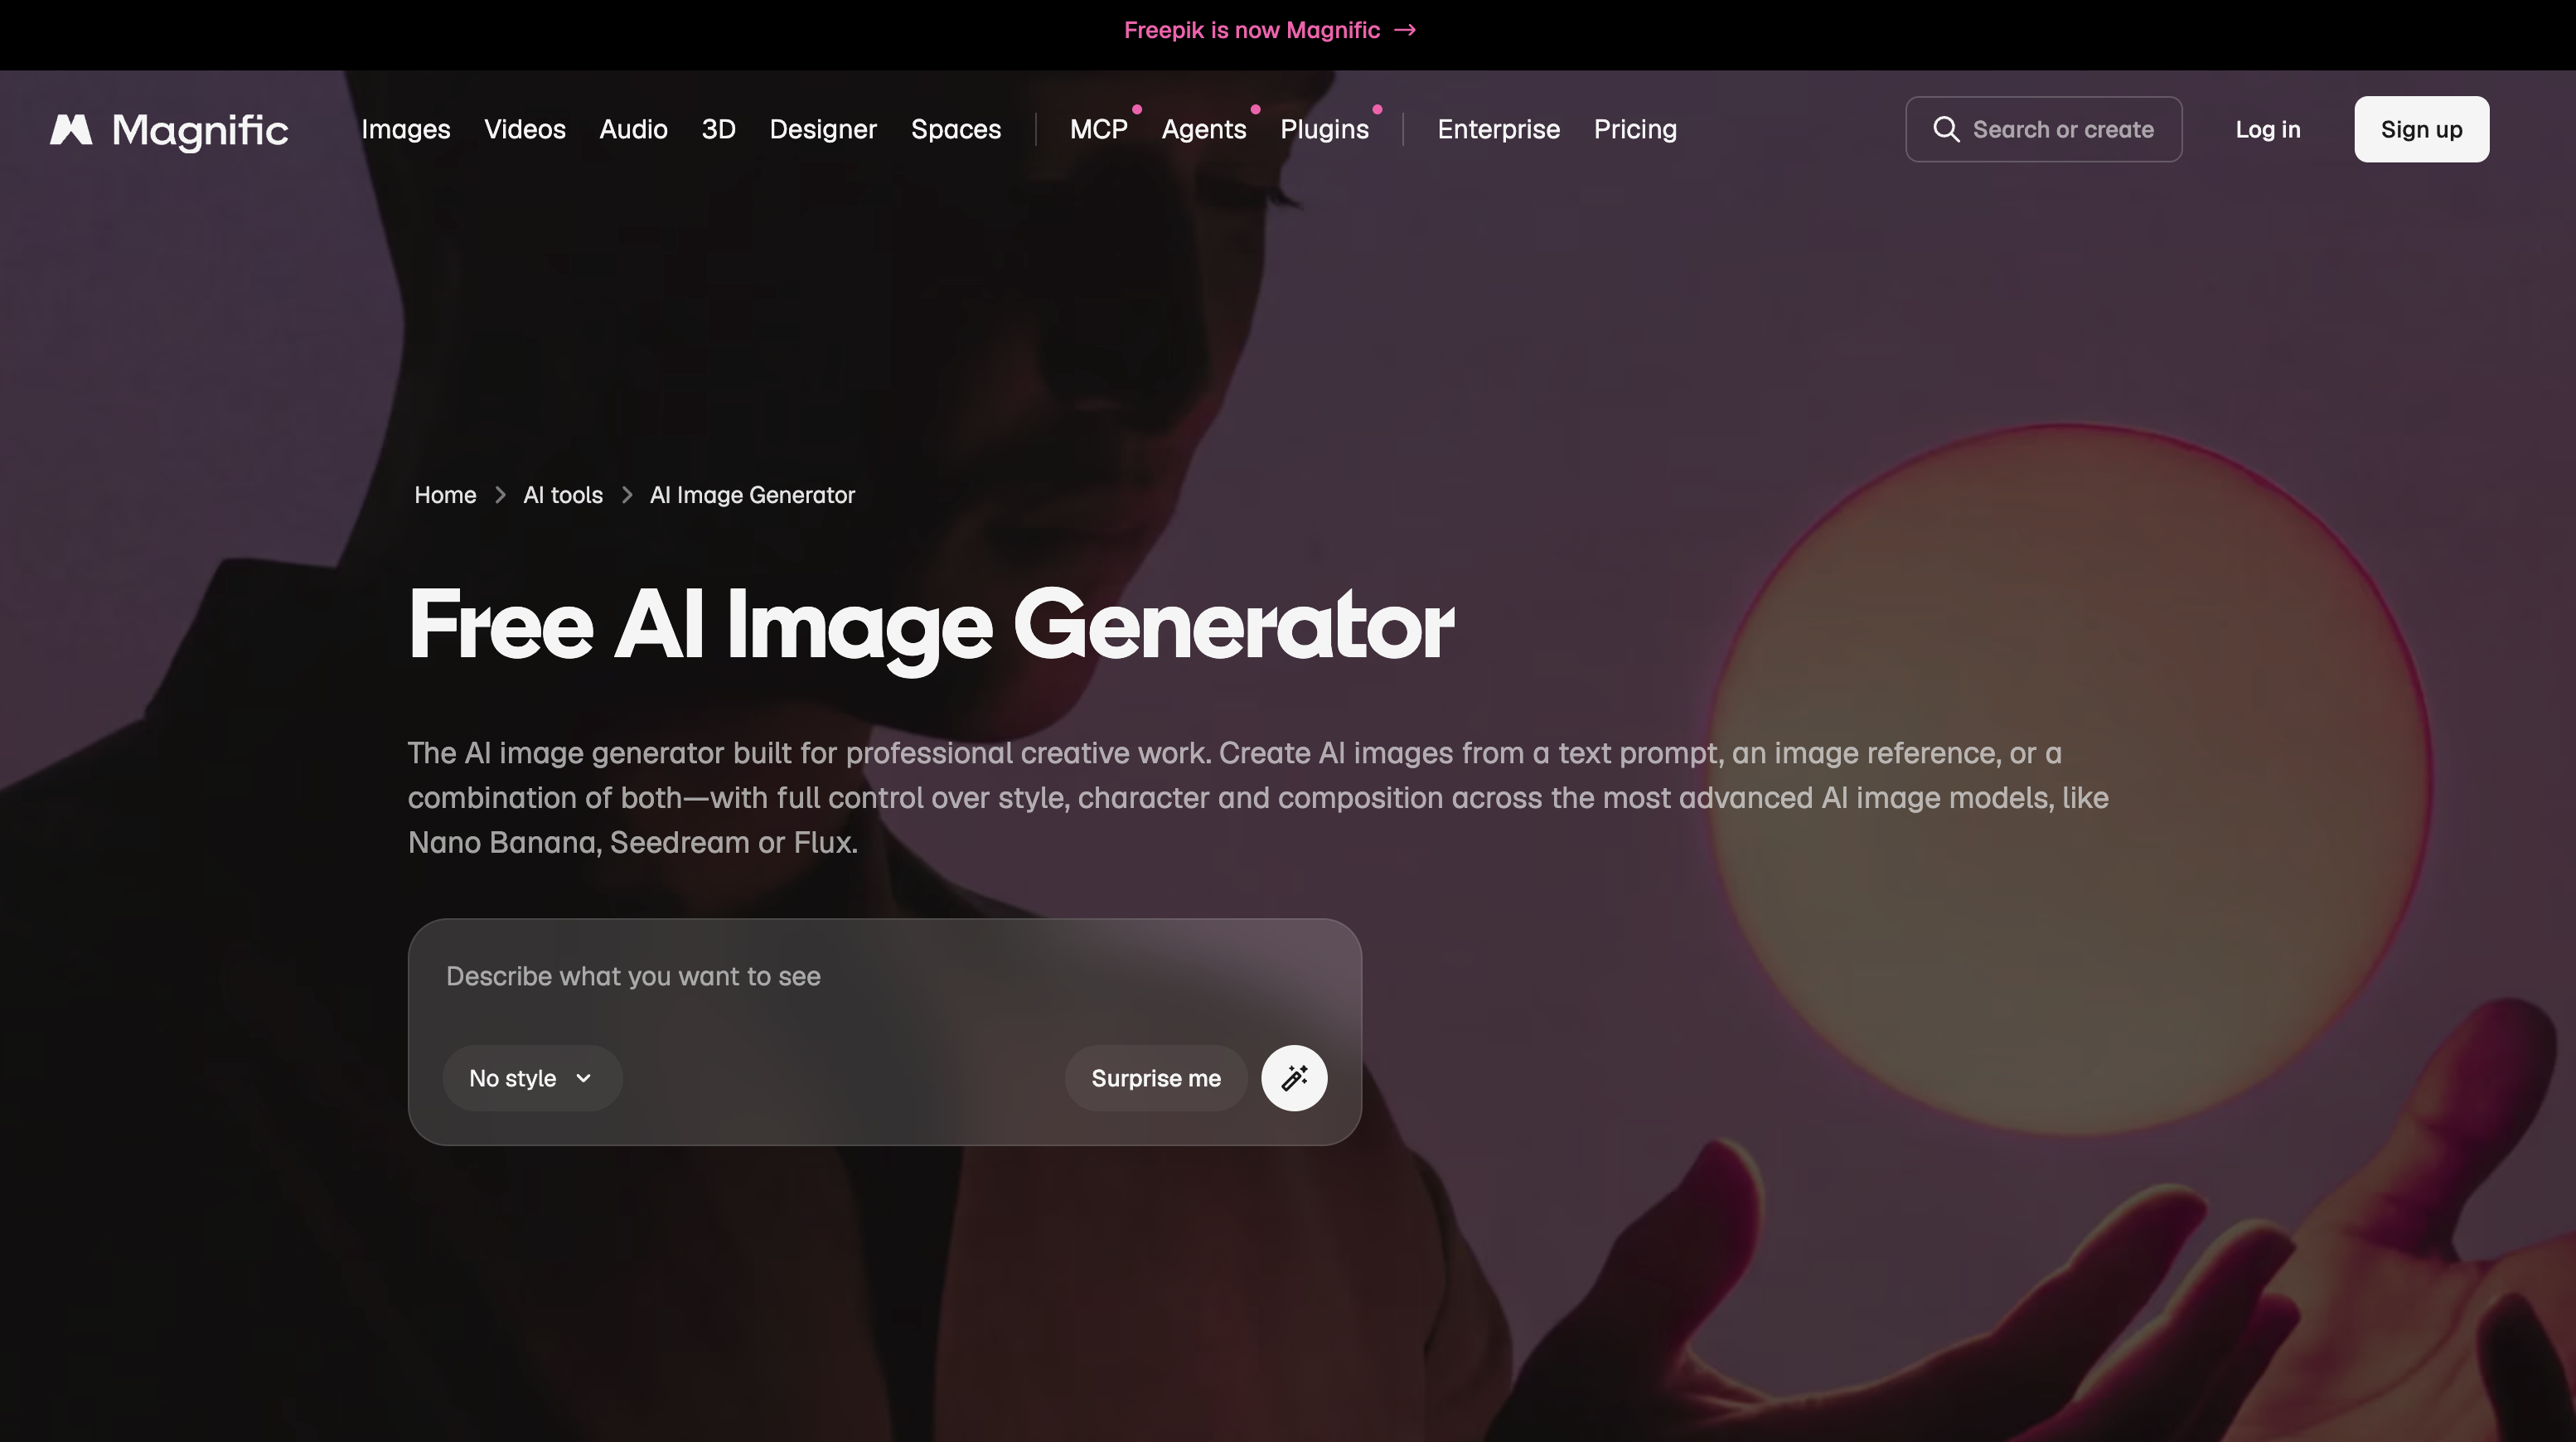Image resolution: width=2576 pixels, height=1442 pixels.
Task: Click the magnifying glass search icon
Action: tap(1946, 129)
